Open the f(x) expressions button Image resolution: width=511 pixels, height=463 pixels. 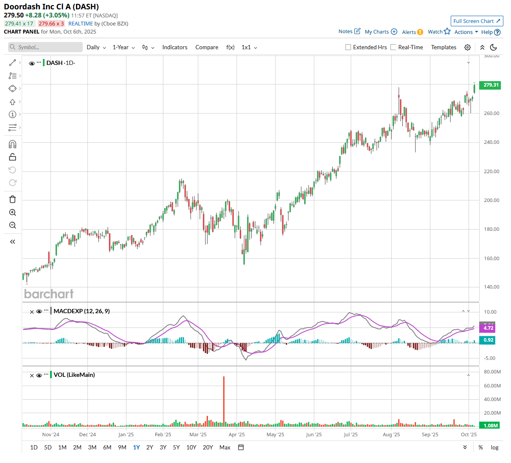[x=230, y=48]
